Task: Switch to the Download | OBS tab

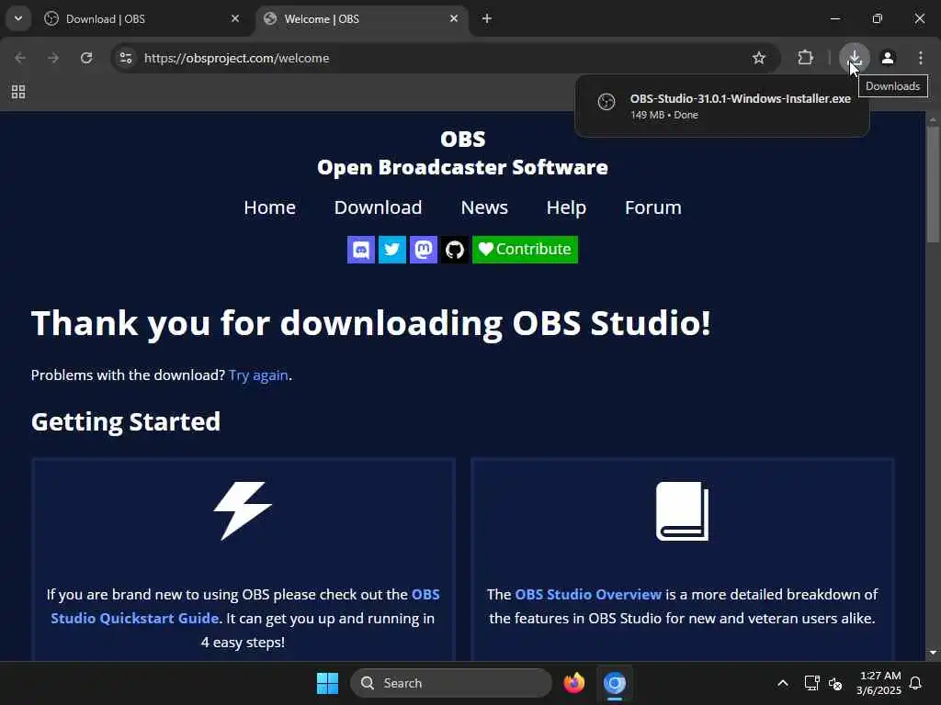Action: [142, 18]
